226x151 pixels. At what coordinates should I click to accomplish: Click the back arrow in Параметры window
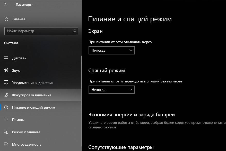point(6,5)
